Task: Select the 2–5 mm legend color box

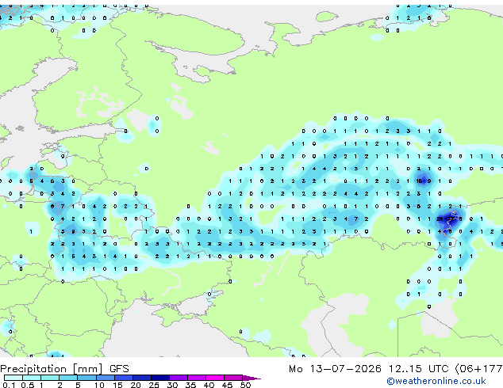Action: (68, 378)
